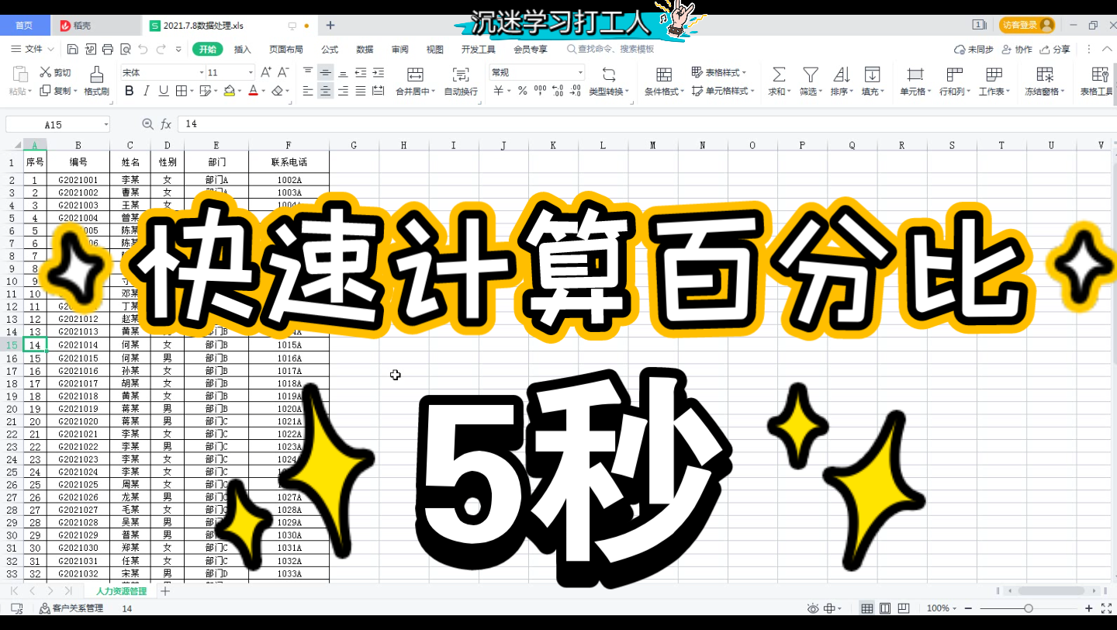Click the Freeze Panes (冻结窗格) icon
This screenshot has width=1117, height=630.
[1045, 74]
